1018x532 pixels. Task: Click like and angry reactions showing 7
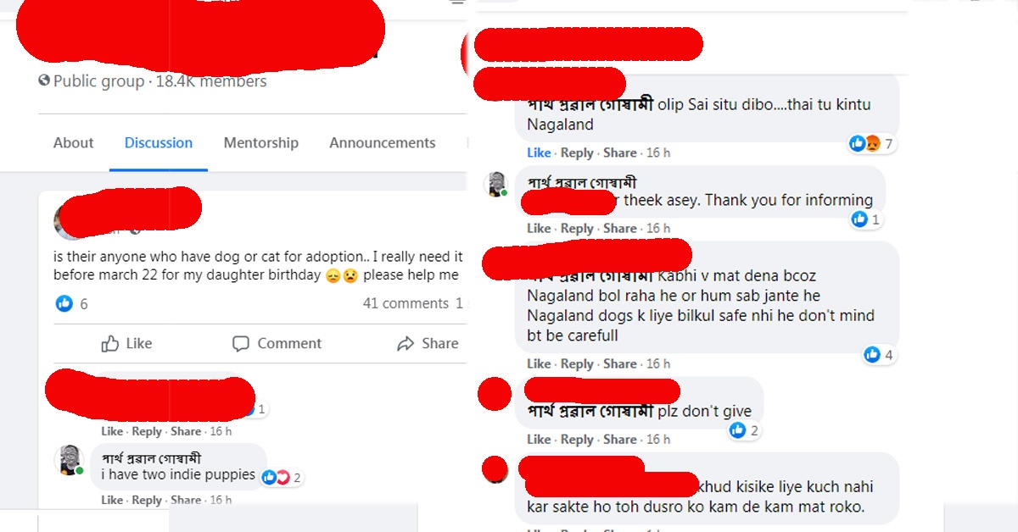click(x=864, y=144)
